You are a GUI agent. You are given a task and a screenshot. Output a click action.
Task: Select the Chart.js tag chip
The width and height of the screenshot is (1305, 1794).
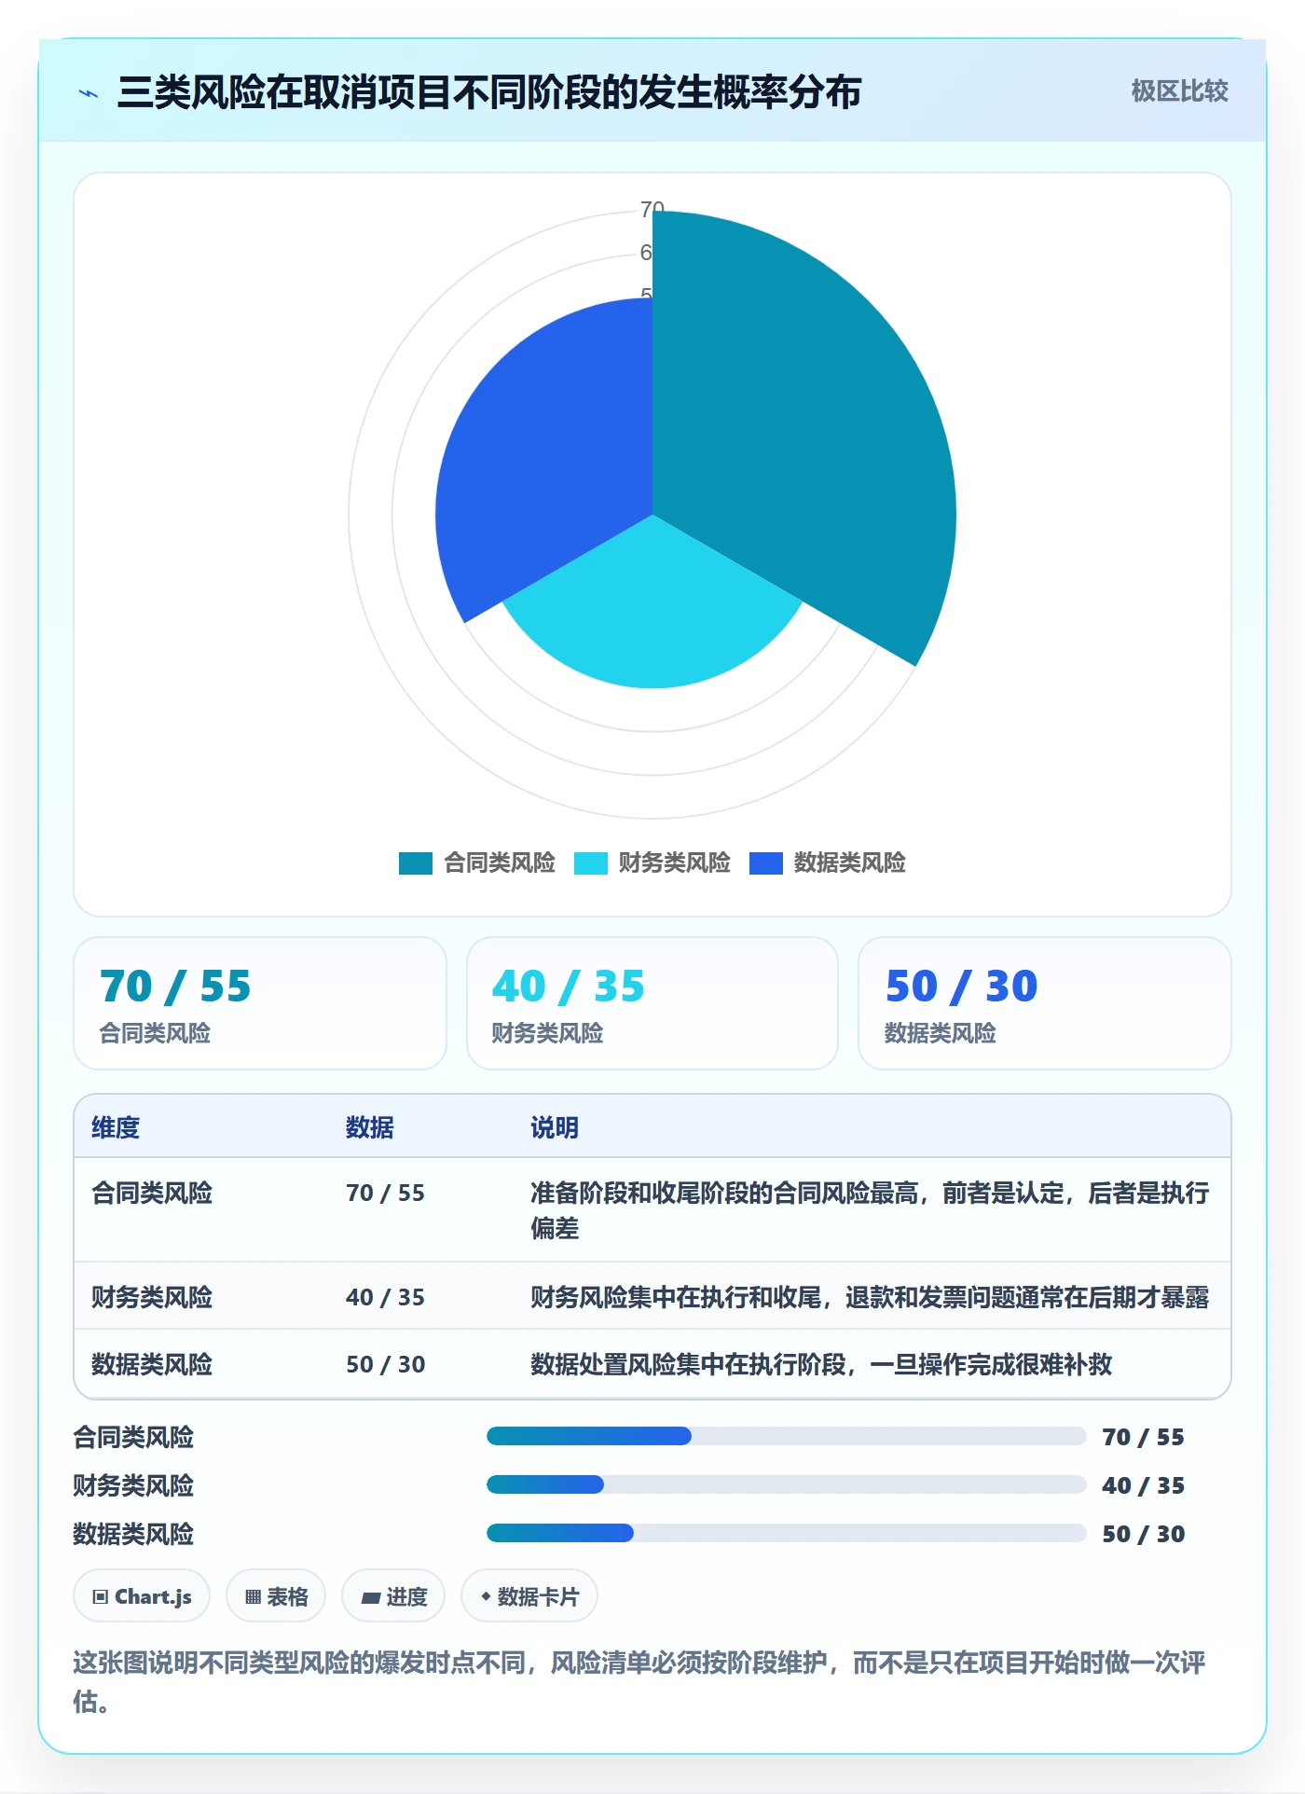(x=142, y=1596)
